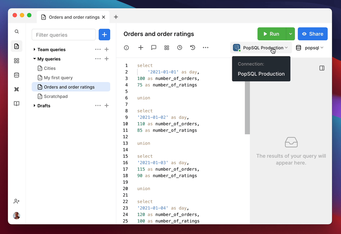
Task: Open My queries more options menu
Action: 98,59
